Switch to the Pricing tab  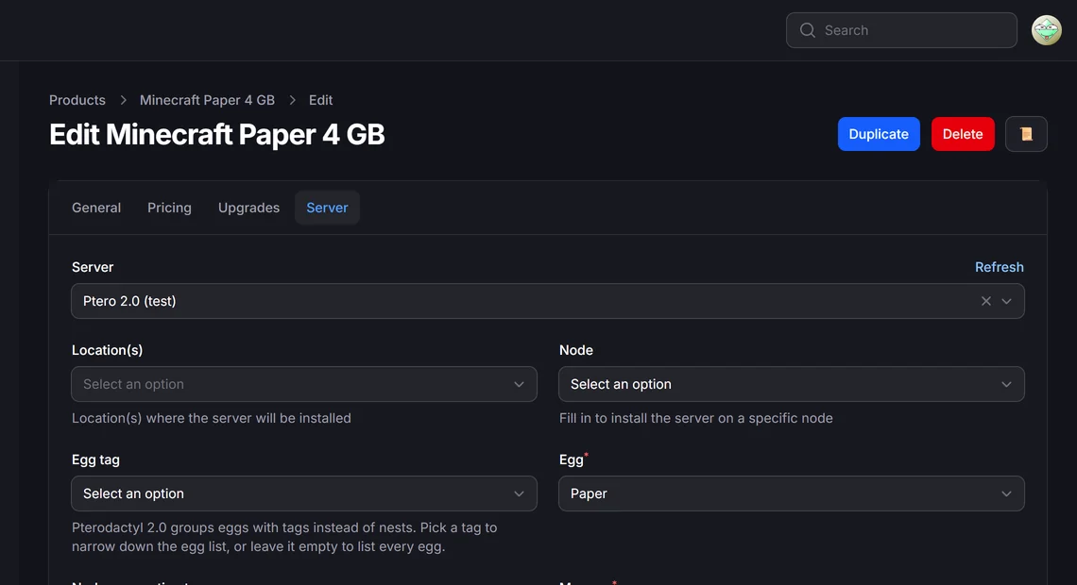pyautogui.click(x=169, y=208)
